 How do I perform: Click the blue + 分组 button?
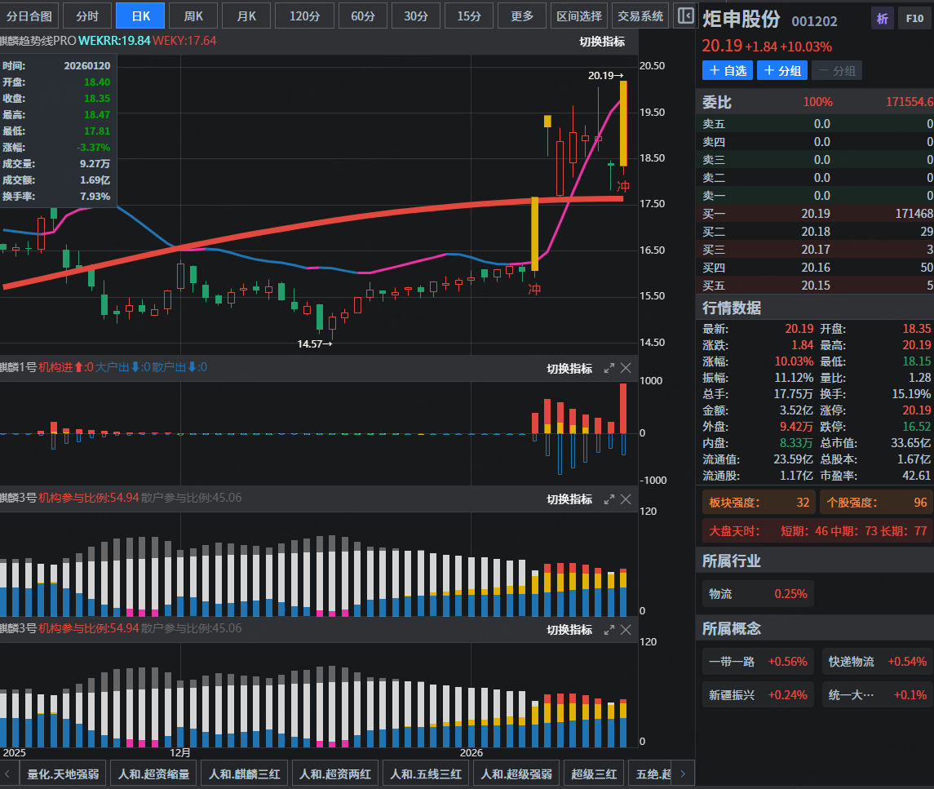(x=781, y=70)
